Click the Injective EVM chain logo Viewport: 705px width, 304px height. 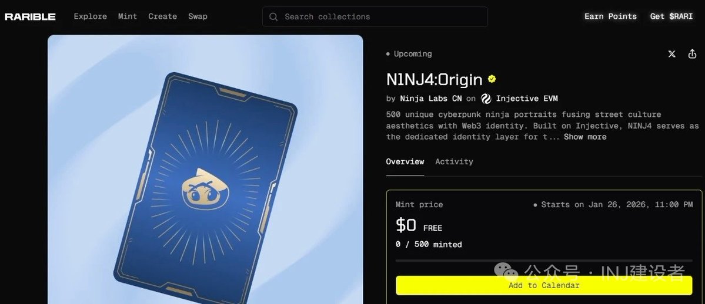[486, 99]
